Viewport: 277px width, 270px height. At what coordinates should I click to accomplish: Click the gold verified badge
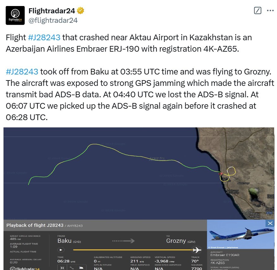81,11
